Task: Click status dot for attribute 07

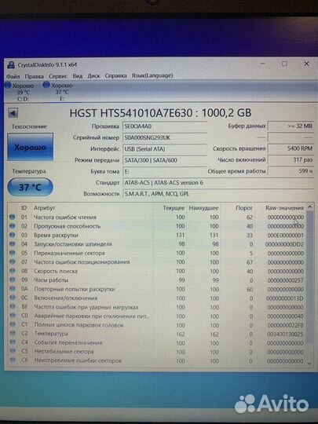Action: tap(12, 261)
